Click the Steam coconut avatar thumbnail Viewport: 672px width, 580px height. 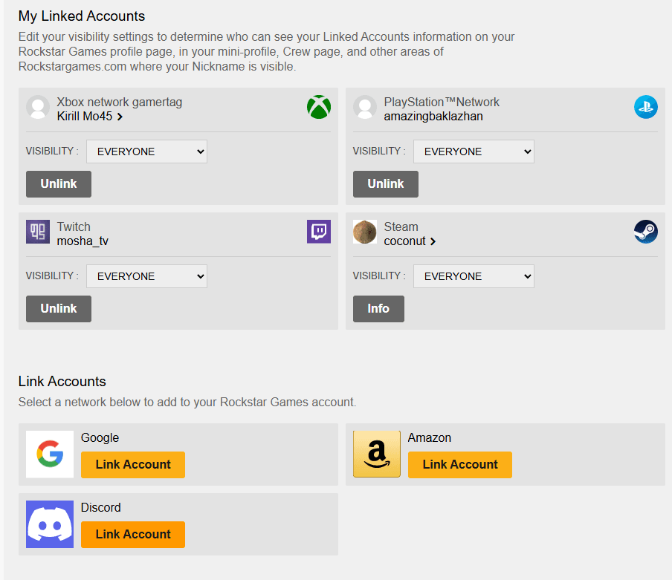[365, 232]
